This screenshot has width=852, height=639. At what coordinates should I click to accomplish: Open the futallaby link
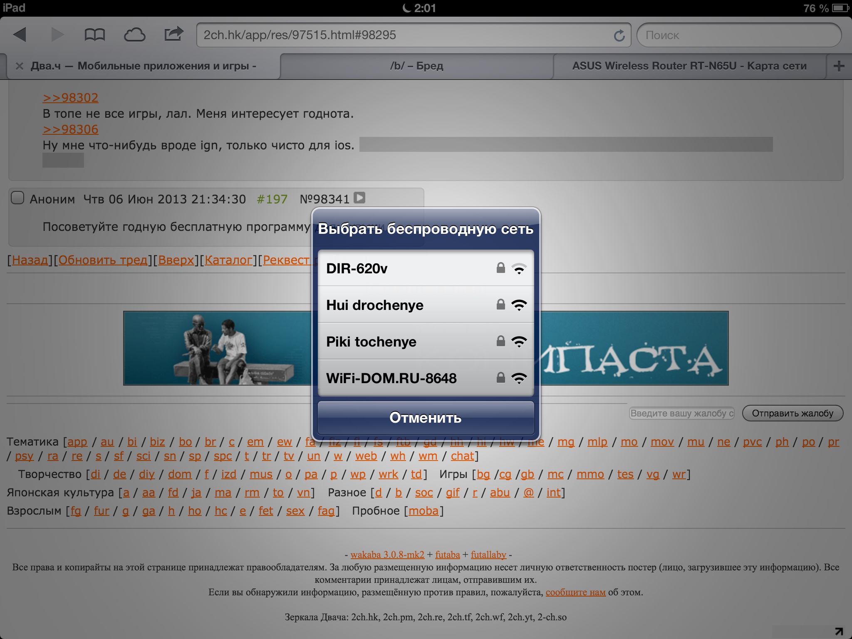pyautogui.click(x=488, y=555)
